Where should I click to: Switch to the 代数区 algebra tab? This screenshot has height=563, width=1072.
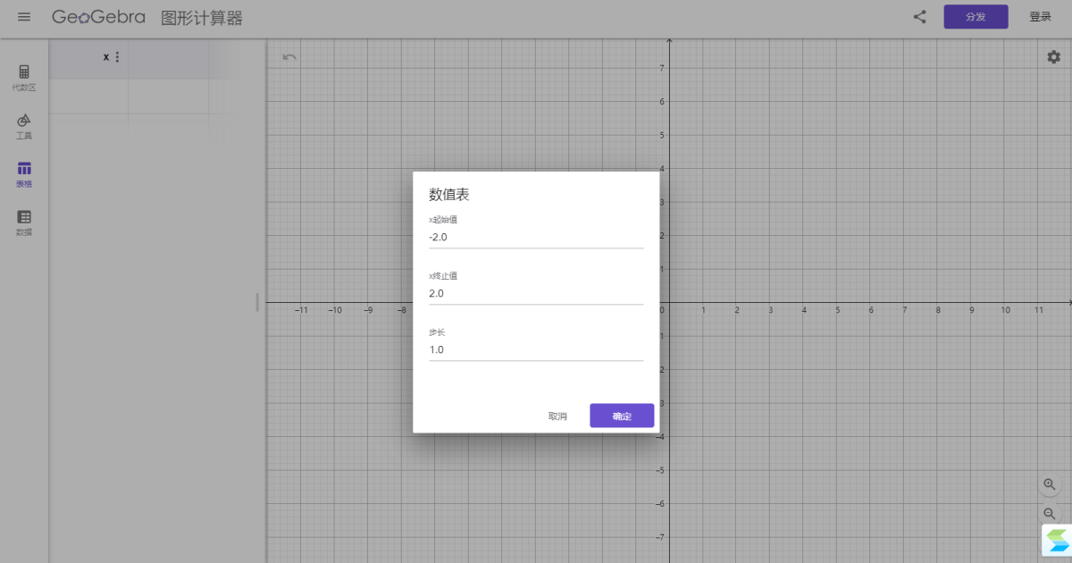24,78
